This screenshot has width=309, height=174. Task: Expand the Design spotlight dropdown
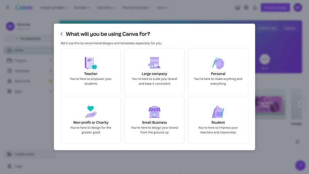54,7
